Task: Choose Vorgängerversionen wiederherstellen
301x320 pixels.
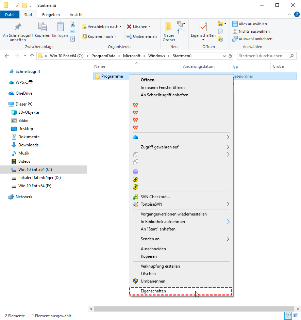Action: tap(181, 214)
